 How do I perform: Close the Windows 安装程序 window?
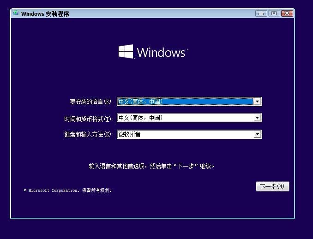click(x=287, y=13)
